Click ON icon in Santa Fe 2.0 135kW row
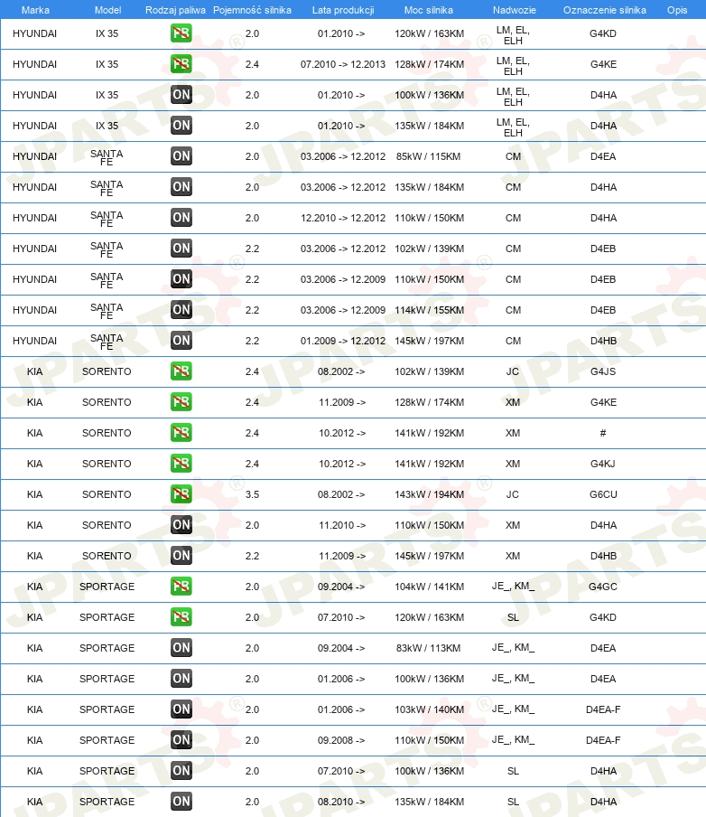The height and width of the screenshot is (817, 706). pos(181,187)
